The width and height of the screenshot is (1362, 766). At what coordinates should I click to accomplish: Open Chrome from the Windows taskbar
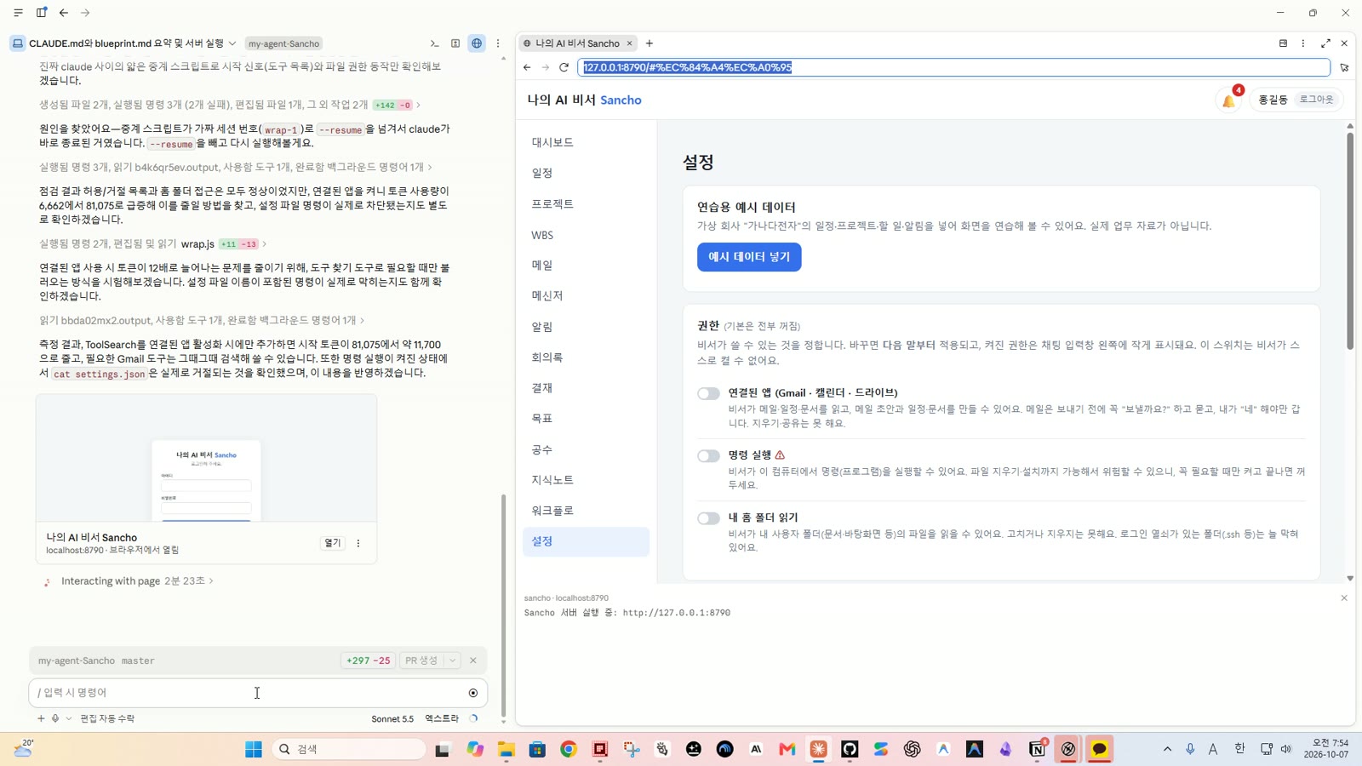(569, 749)
